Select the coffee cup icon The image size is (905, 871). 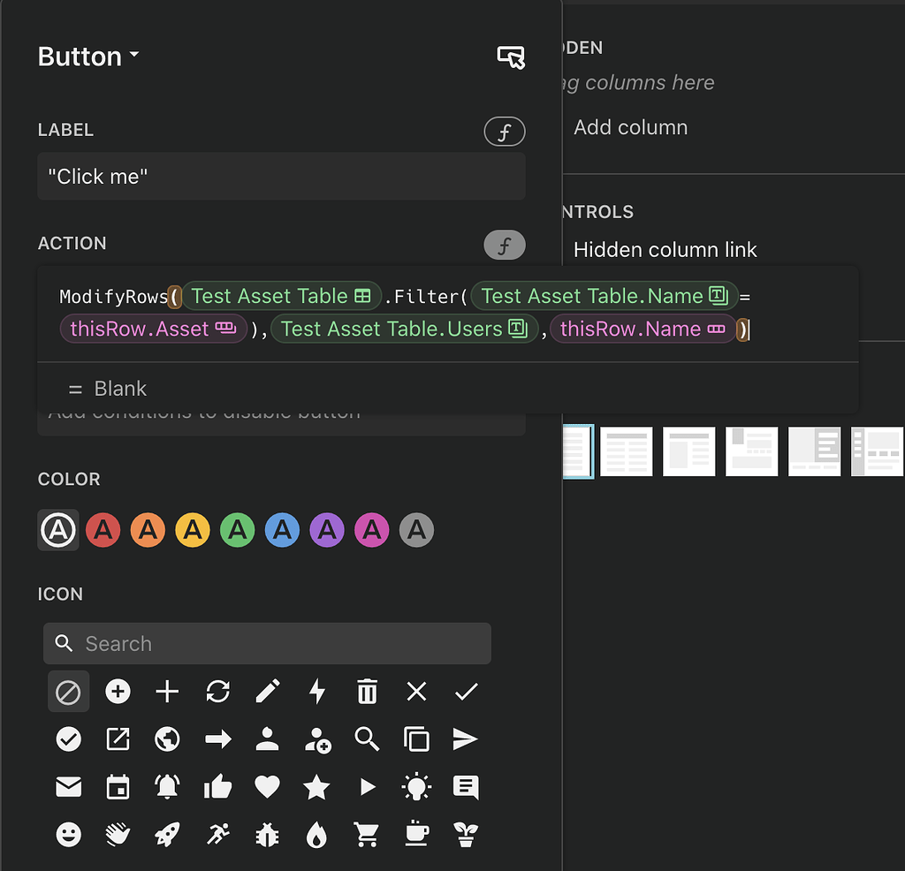416,834
